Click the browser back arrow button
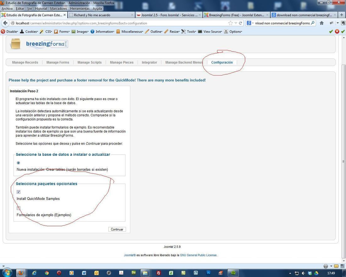The image size is (346, 277). click(5, 23)
